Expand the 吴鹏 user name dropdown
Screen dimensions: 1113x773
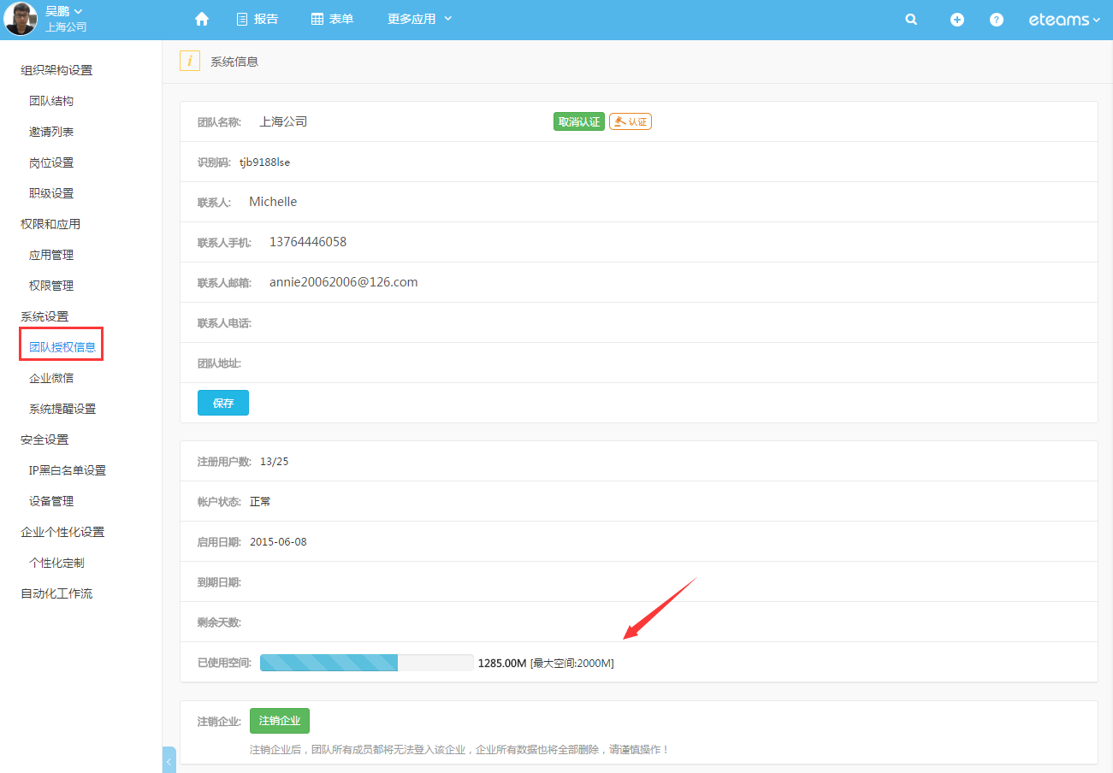(64, 11)
